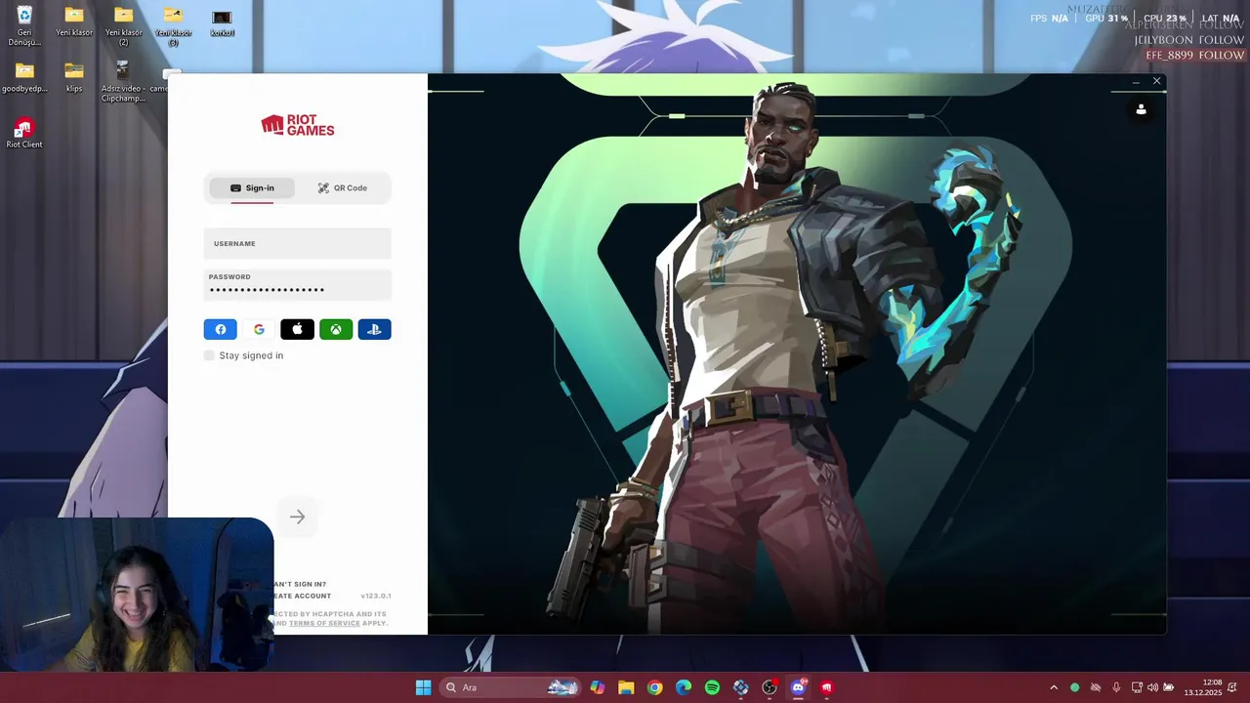The image size is (1250, 703).
Task: Expand the hidden system tray icons chevron
Action: [x=1054, y=687]
